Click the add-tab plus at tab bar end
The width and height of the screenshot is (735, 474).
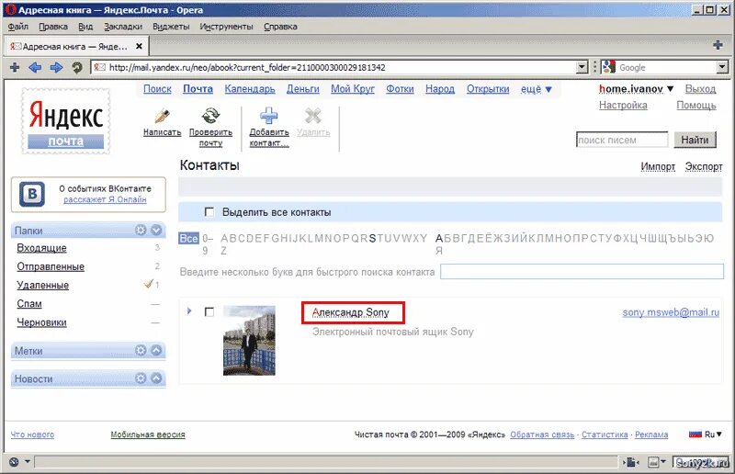pos(718,45)
